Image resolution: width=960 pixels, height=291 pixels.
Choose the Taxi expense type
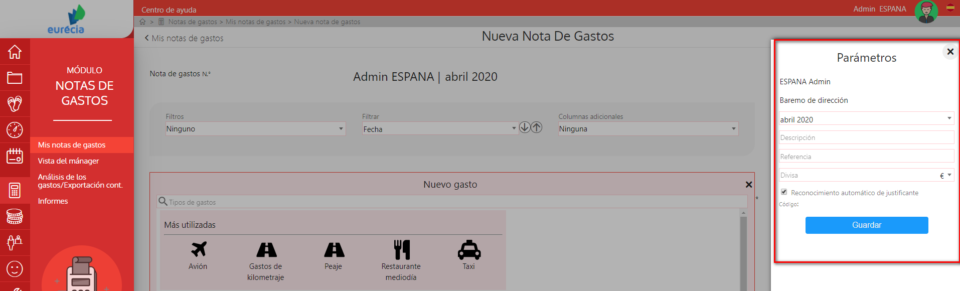pos(469,255)
